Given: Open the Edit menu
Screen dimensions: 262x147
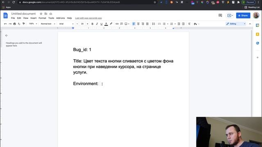Looking at the screenshot, I should click(19, 18).
